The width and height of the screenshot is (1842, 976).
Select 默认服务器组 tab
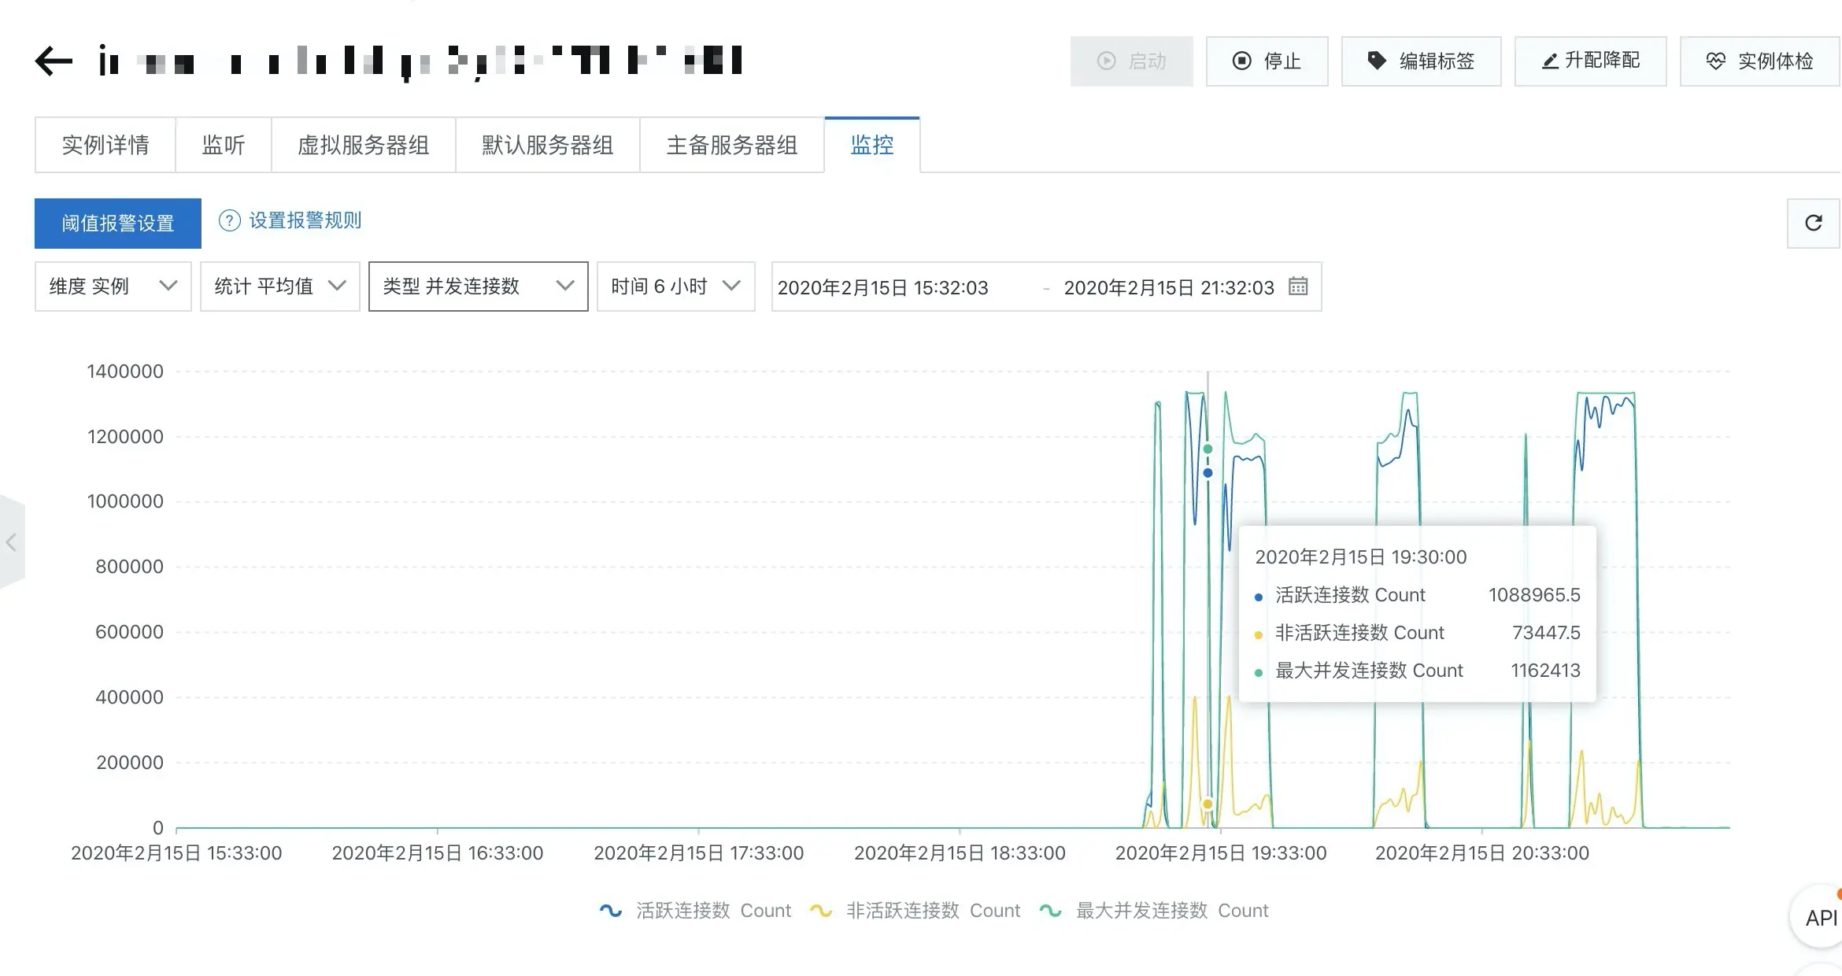coord(548,145)
